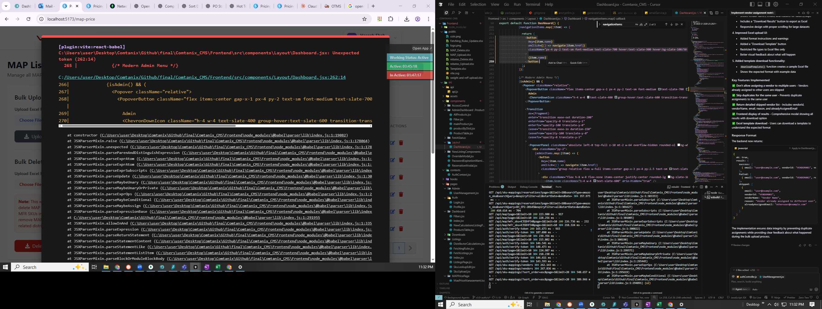Image resolution: width=822 pixels, height=309 pixels.
Task: Focus Chrome address bar showing localhost:5173/map-price
Action: [201, 19]
